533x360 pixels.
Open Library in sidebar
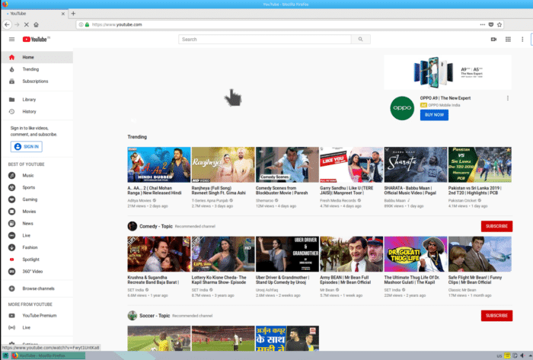pyautogui.click(x=37, y=100)
